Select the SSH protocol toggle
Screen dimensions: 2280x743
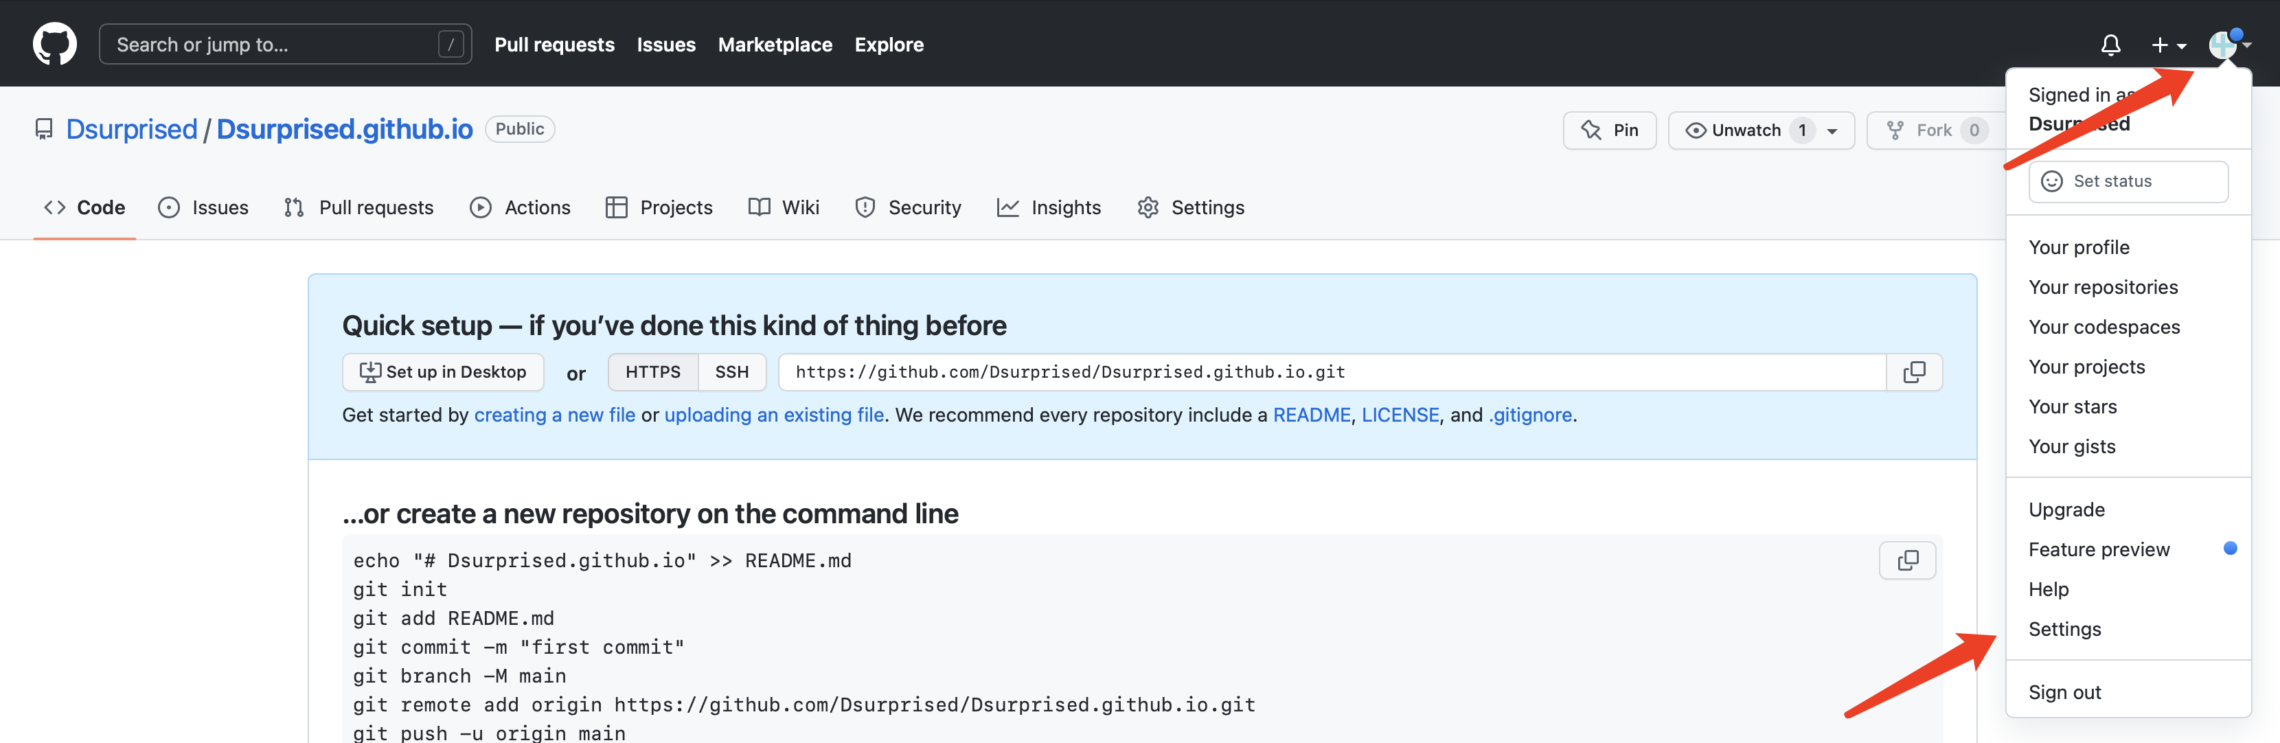[x=731, y=372]
